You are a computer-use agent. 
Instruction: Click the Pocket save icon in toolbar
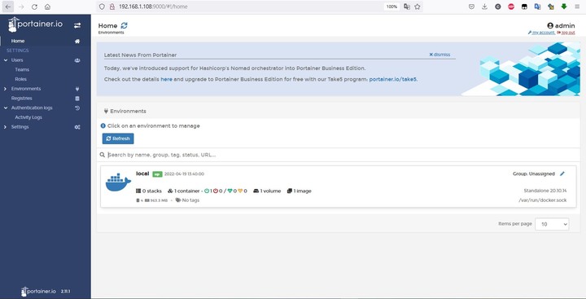pos(471,7)
